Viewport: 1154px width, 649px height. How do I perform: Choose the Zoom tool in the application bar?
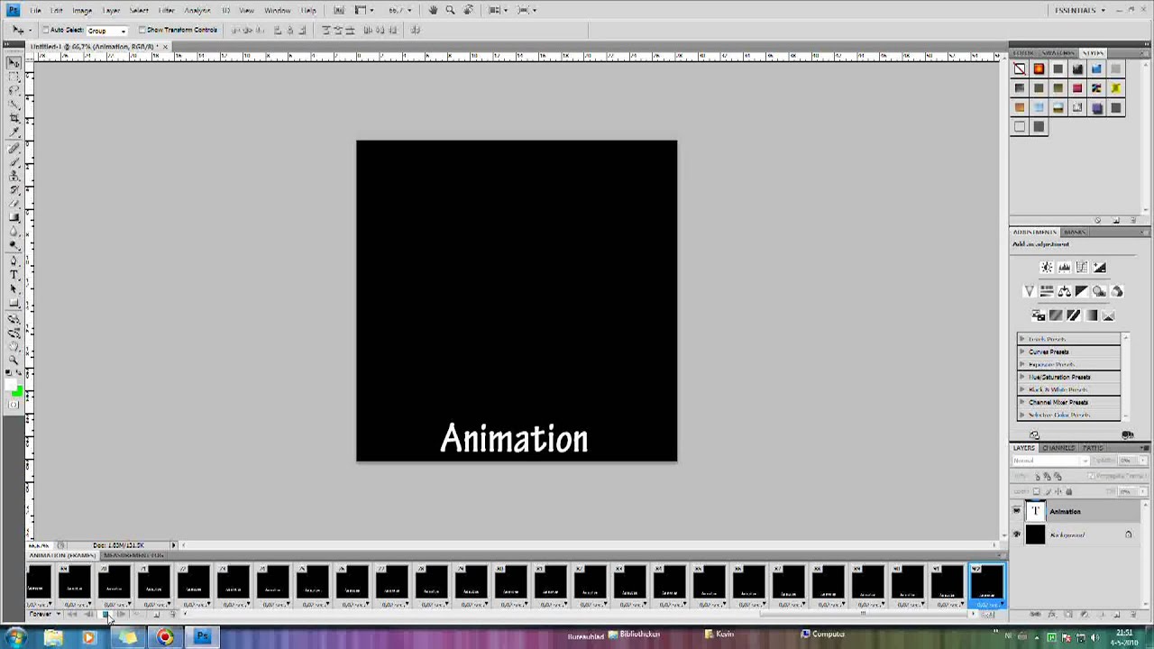pyautogui.click(x=450, y=10)
